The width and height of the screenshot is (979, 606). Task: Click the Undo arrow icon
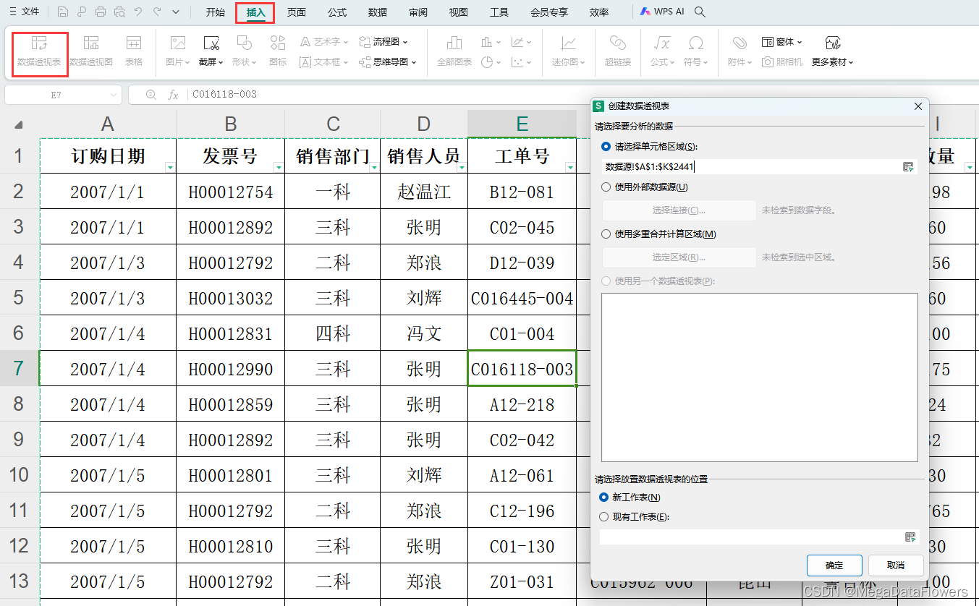[138, 12]
